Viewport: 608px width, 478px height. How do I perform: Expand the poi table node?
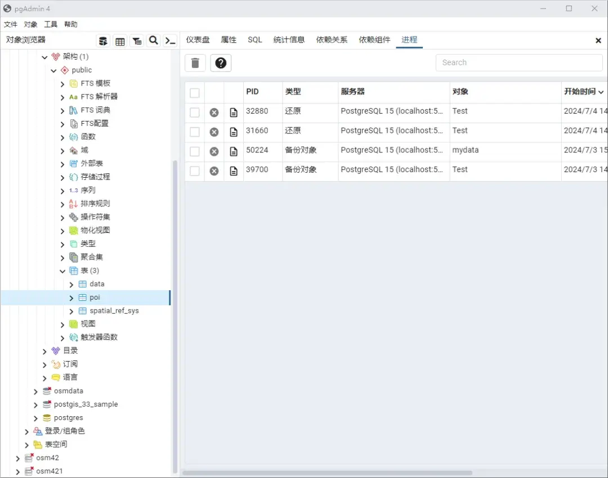72,297
